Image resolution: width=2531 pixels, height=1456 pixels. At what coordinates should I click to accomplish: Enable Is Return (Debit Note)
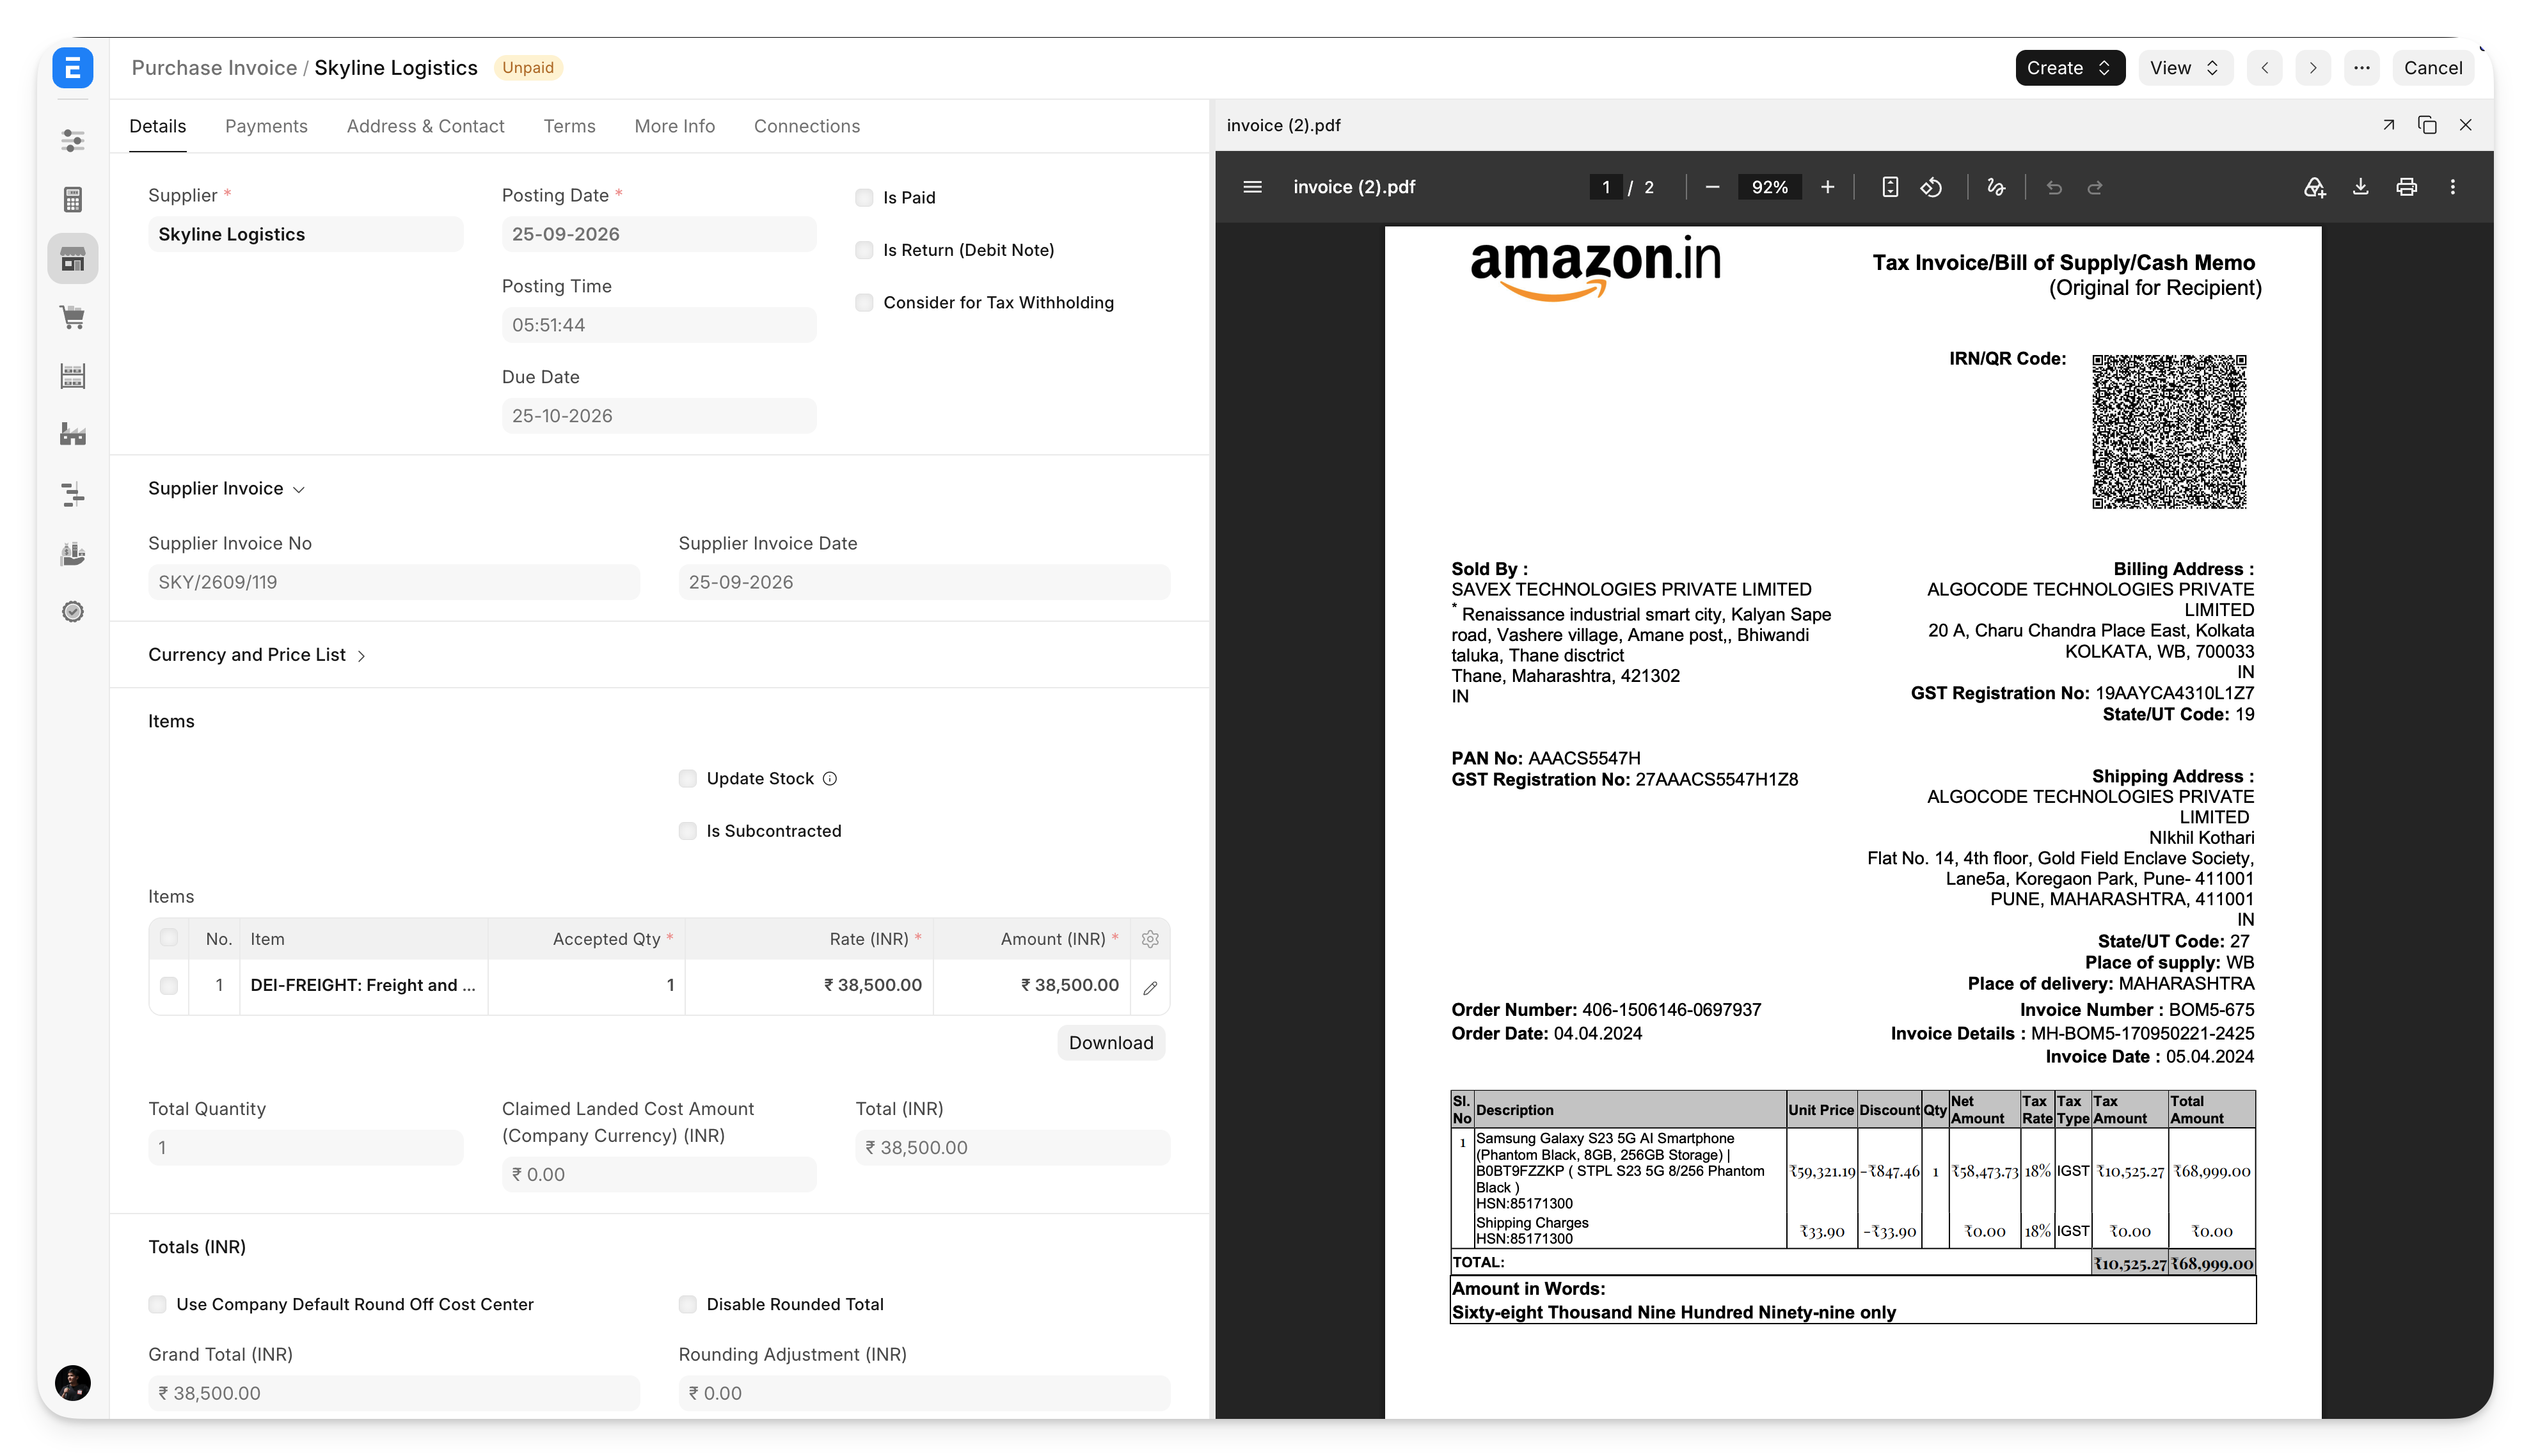tap(864, 250)
